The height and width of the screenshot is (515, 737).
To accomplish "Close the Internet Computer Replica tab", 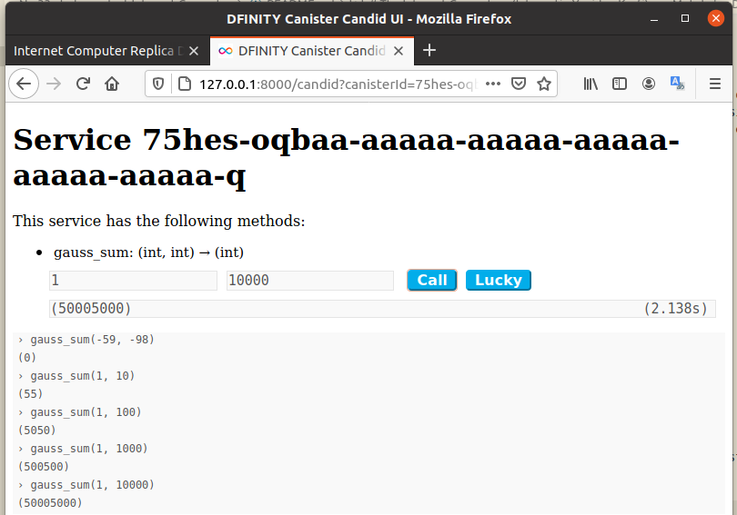I will (x=194, y=51).
